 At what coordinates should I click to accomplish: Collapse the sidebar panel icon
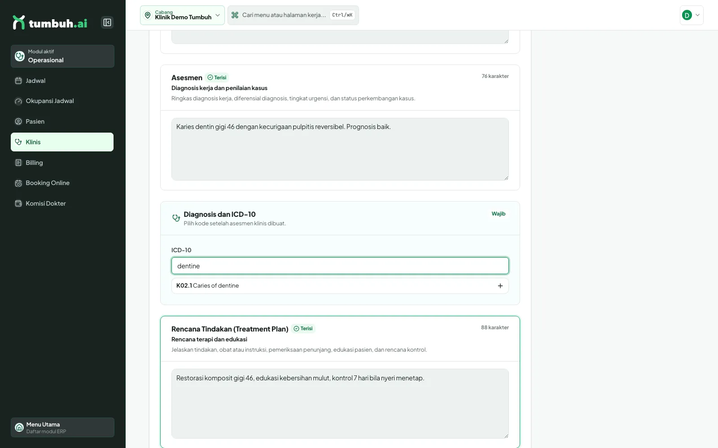pos(107,22)
